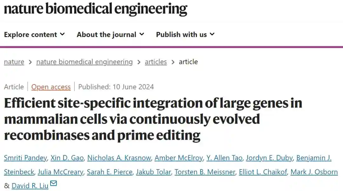Click the Open access link
This screenshot has width=343, height=191.
(51, 87)
